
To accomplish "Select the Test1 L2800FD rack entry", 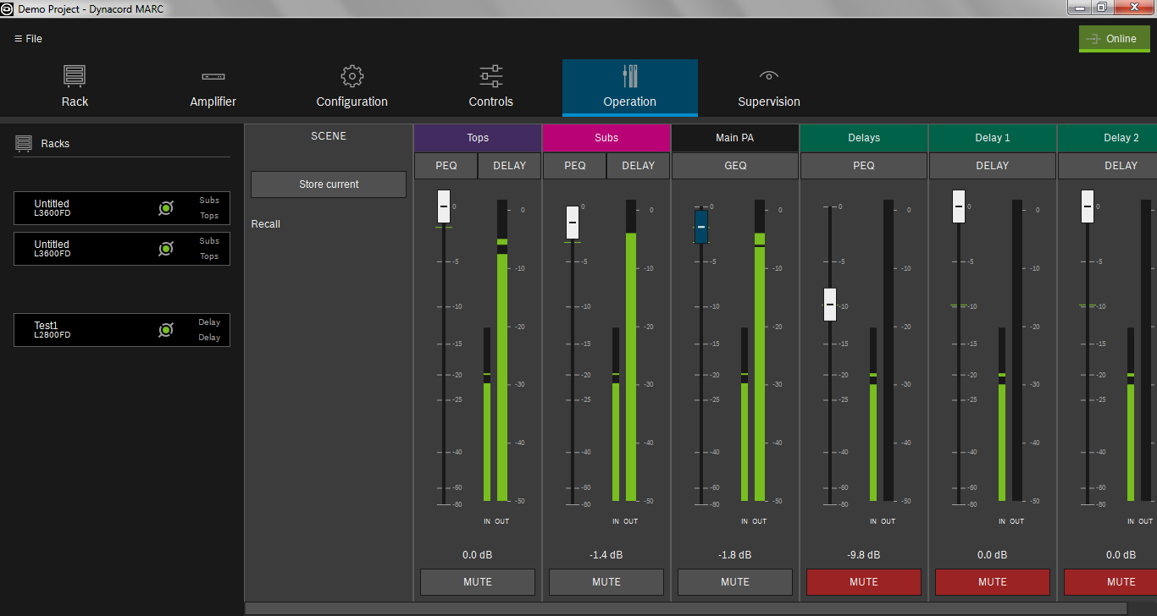I will point(122,330).
